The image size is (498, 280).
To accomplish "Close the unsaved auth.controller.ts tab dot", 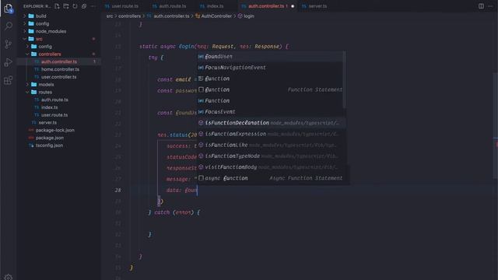I will 293,6.
